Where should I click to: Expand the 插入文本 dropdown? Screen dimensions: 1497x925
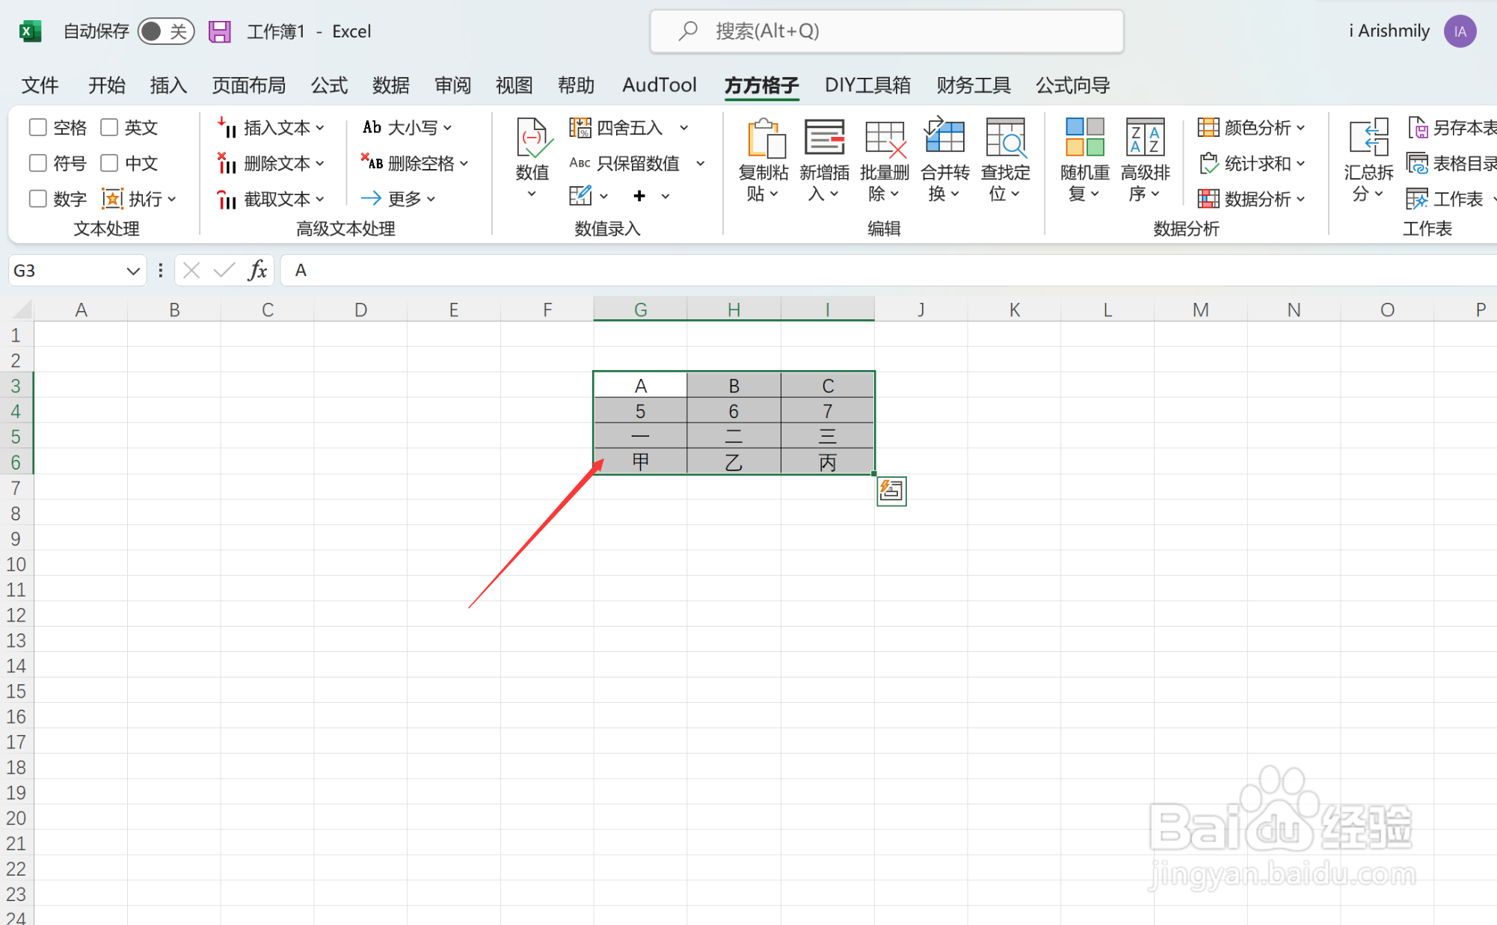pyautogui.click(x=321, y=127)
